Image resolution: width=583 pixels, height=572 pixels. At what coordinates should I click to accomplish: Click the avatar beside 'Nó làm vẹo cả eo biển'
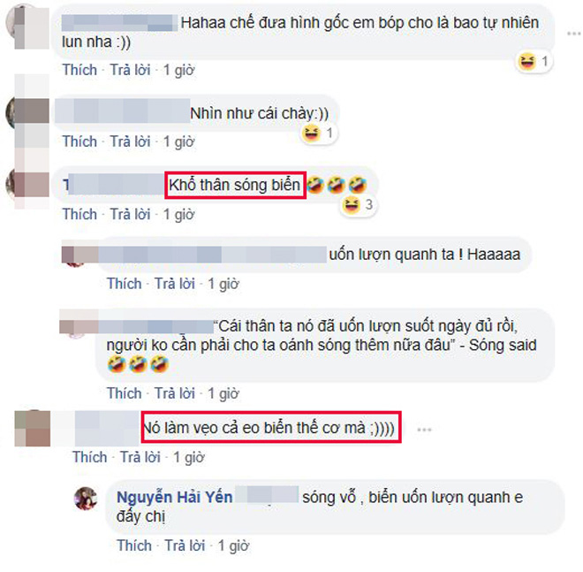33,429
